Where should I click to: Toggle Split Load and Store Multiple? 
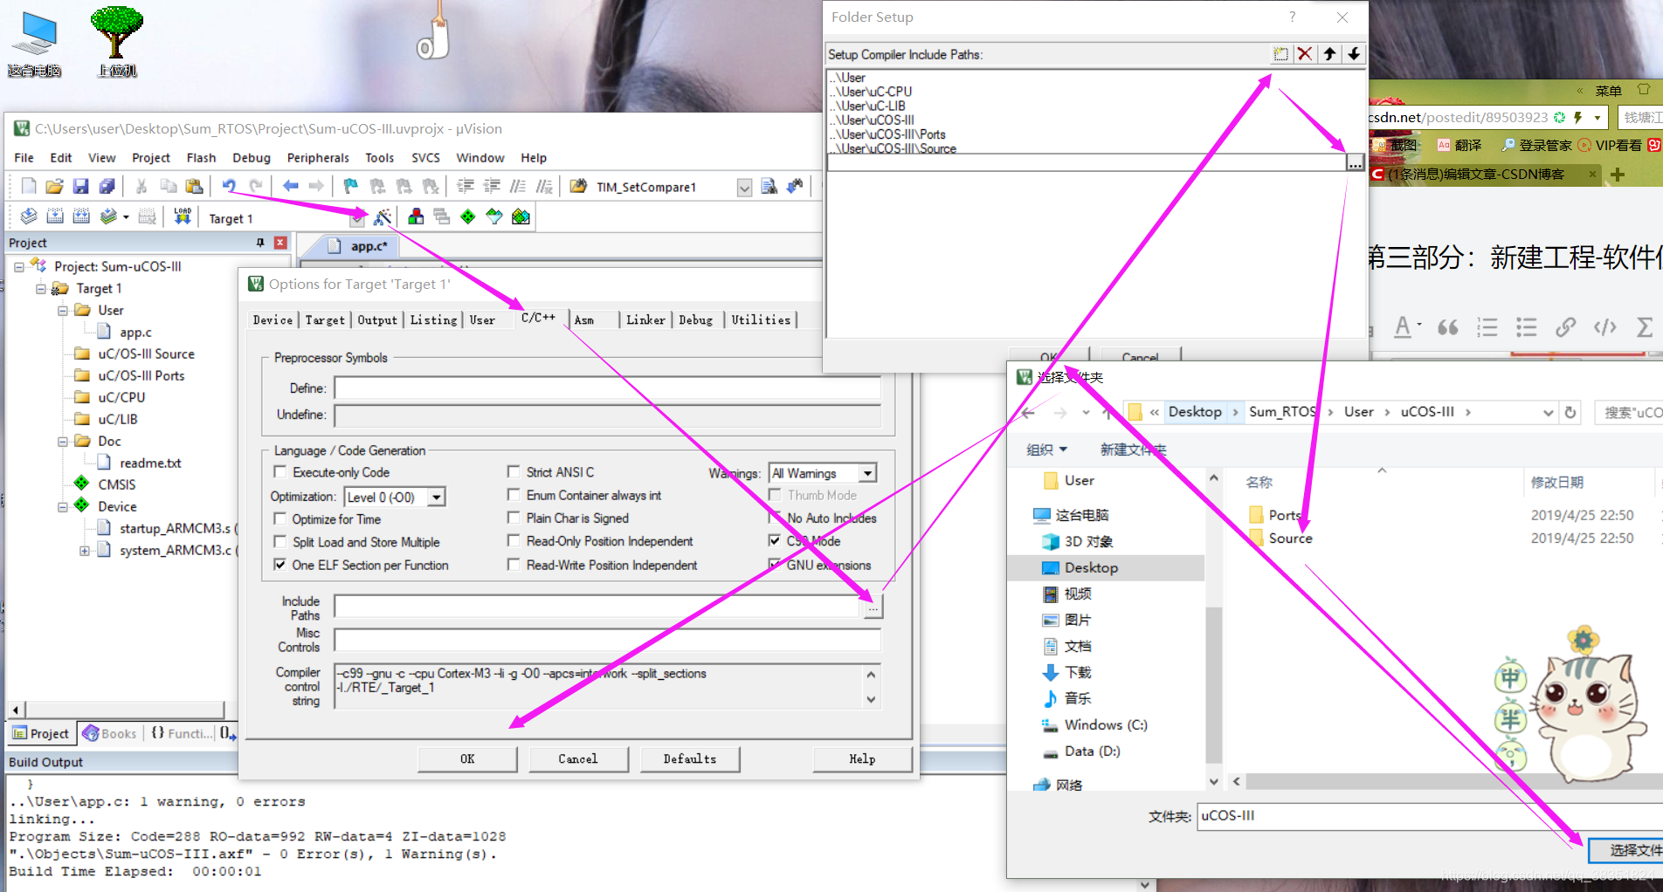pyautogui.click(x=280, y=542)
